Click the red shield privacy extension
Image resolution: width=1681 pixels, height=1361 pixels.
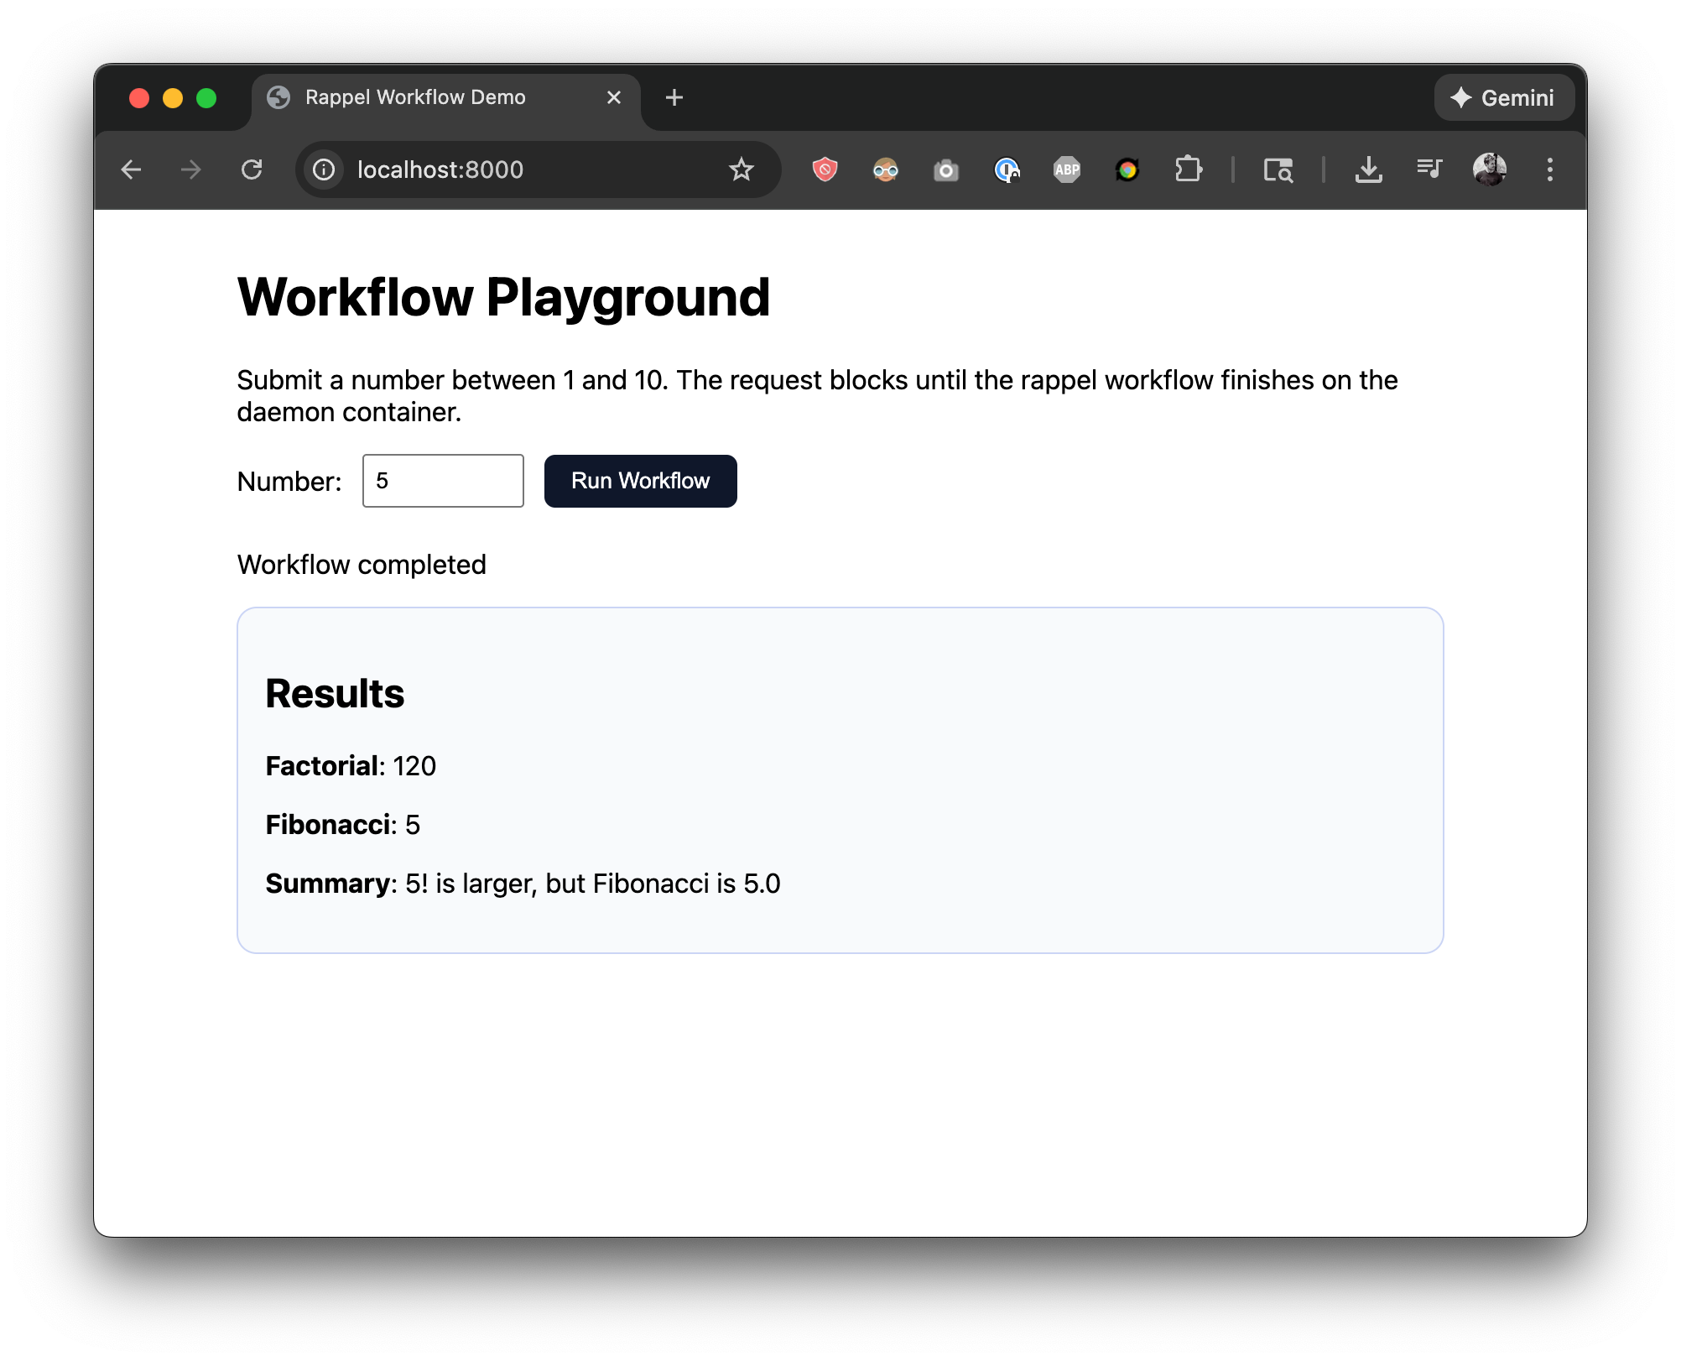pos(825,169)
